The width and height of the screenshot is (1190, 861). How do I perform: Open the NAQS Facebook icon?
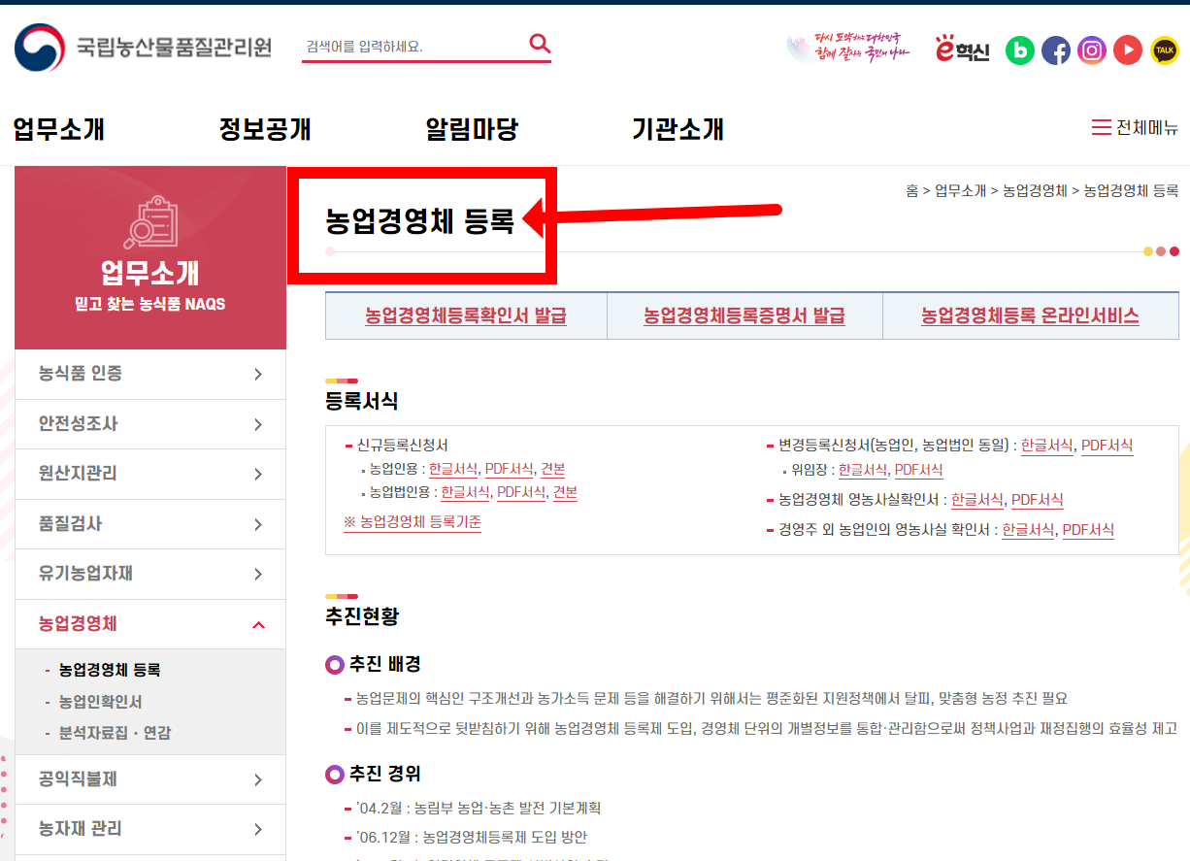(x=1056, y=50)
